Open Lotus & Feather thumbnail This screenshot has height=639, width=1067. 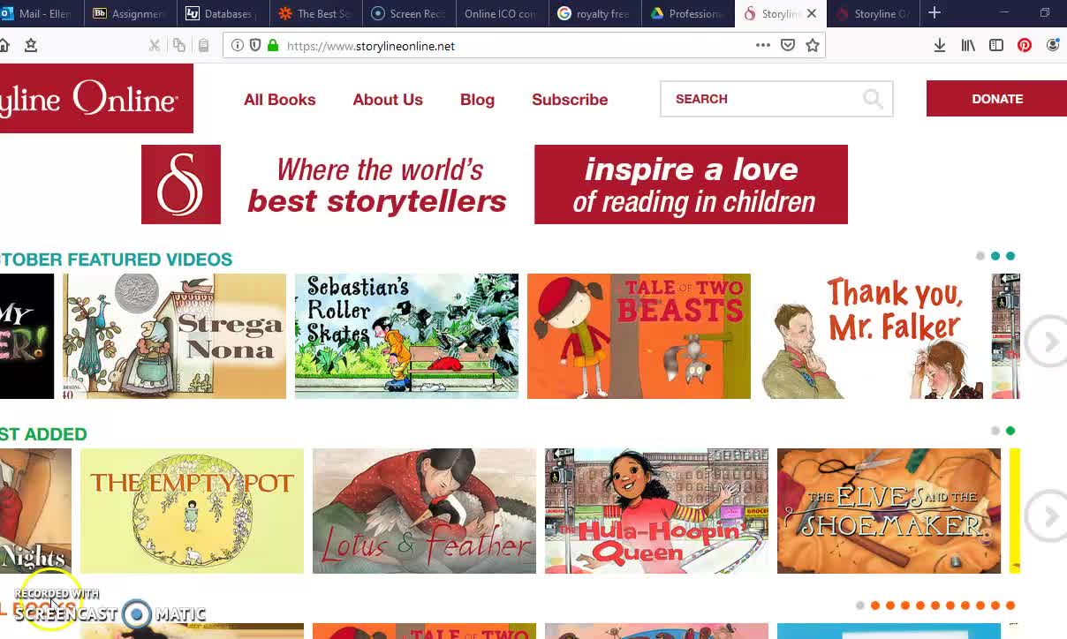click(424, 511)
